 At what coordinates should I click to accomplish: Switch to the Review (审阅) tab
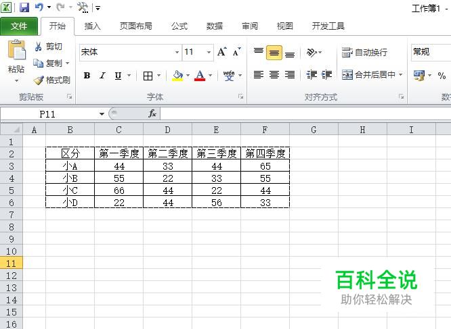pos(250,26)
